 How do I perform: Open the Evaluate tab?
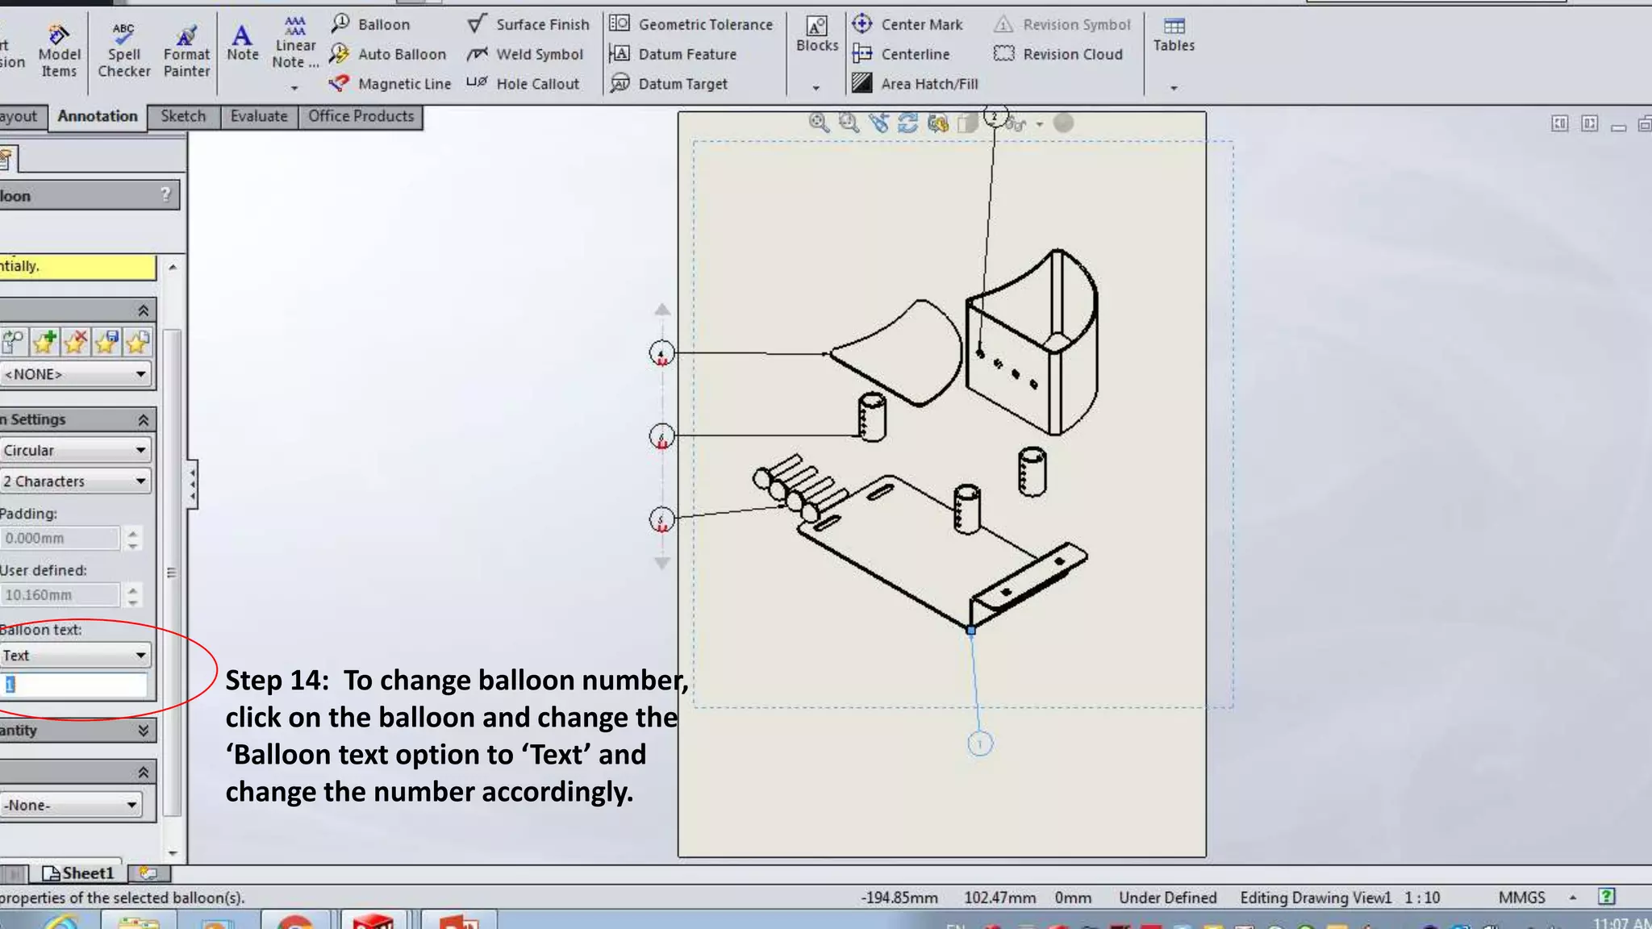coord(258,116)
